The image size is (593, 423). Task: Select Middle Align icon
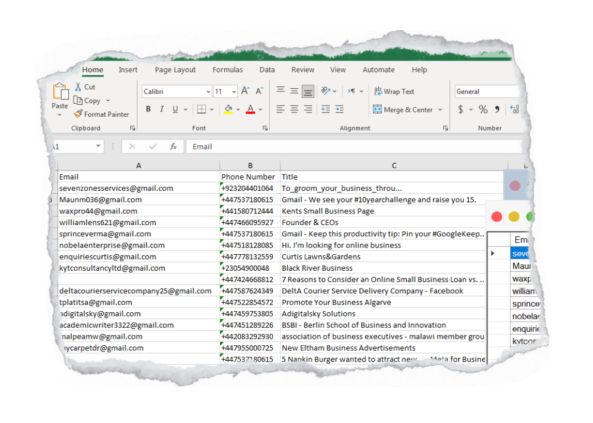294,91
